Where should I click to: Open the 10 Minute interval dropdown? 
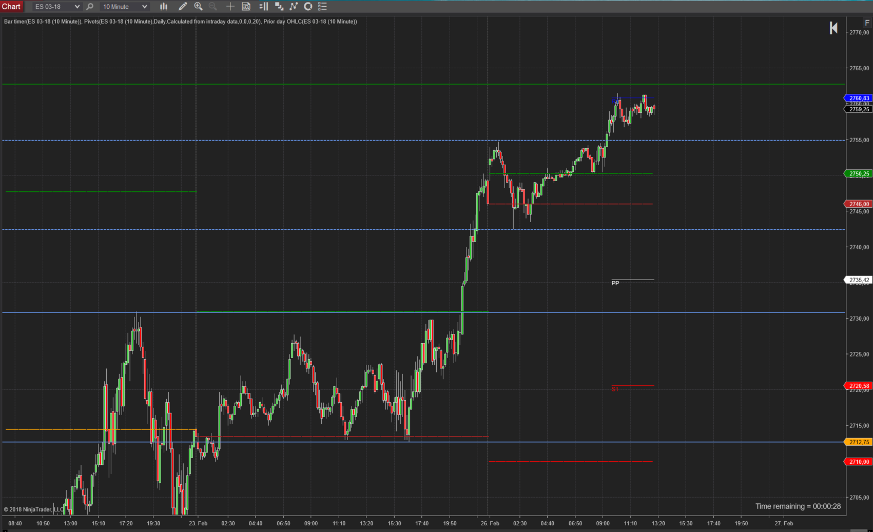[124, 7]
